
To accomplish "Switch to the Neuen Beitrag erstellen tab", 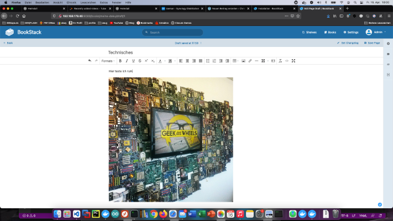I will [x=229, y=8].
